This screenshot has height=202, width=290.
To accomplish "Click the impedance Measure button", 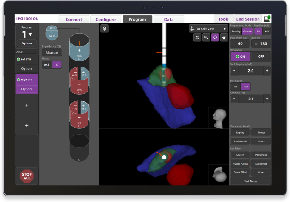I will (52, 53).
